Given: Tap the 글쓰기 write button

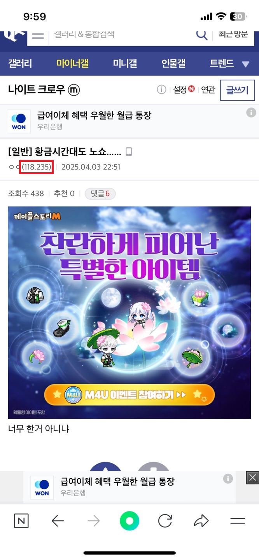Looking at the screenshot, I should 237,90.
